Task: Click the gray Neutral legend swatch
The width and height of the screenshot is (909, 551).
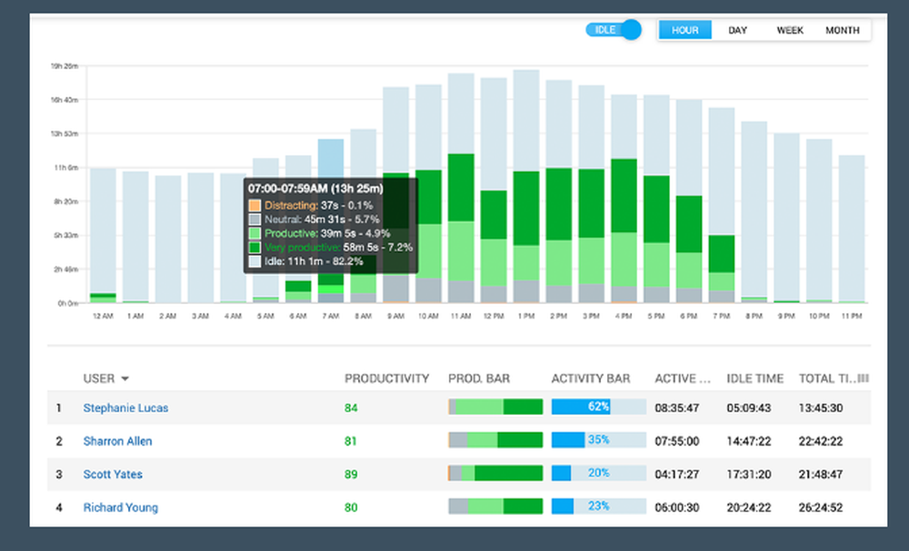Action: [x=255, y=220]
